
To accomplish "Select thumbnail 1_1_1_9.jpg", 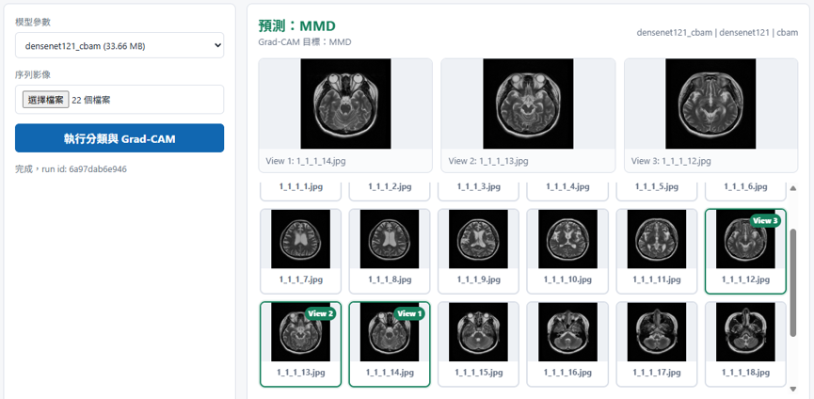I will point(479,251).
